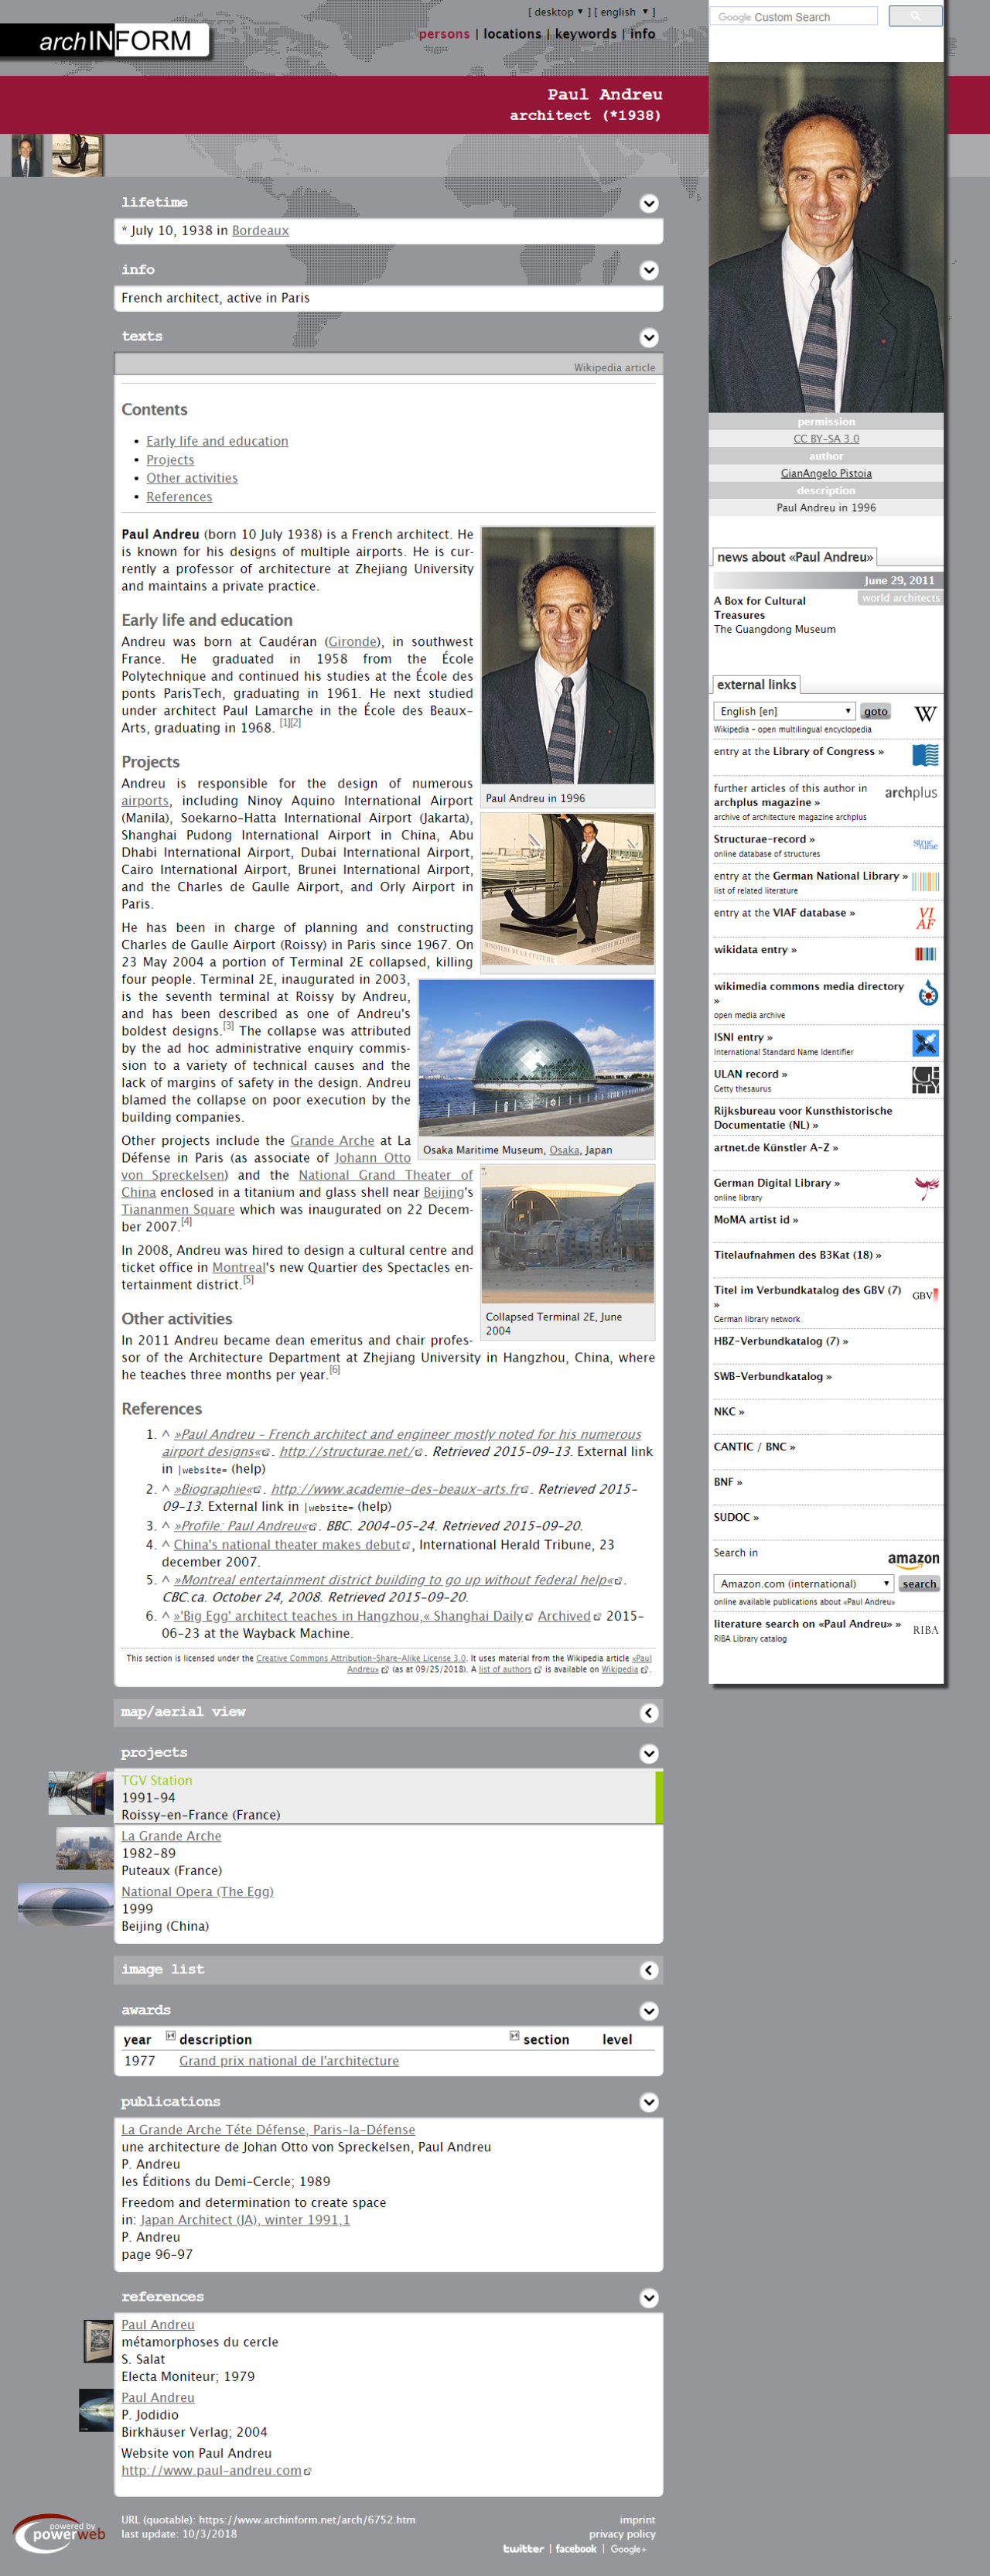Open the National Opera Egg project thumbnail
Viewport: 990px width, 2576px height.
(65, 1904)
